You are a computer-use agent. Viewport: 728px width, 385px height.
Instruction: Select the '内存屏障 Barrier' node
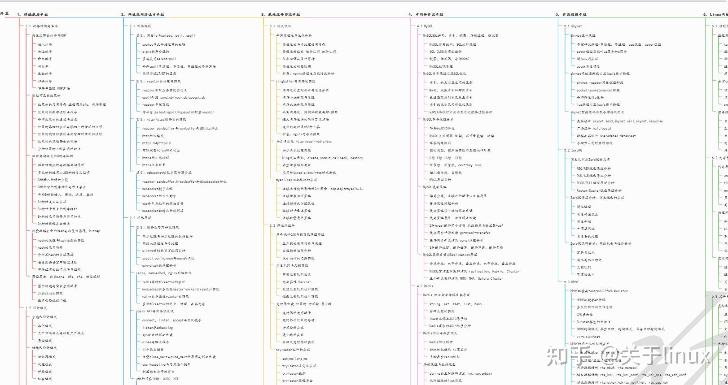[297, 282]
